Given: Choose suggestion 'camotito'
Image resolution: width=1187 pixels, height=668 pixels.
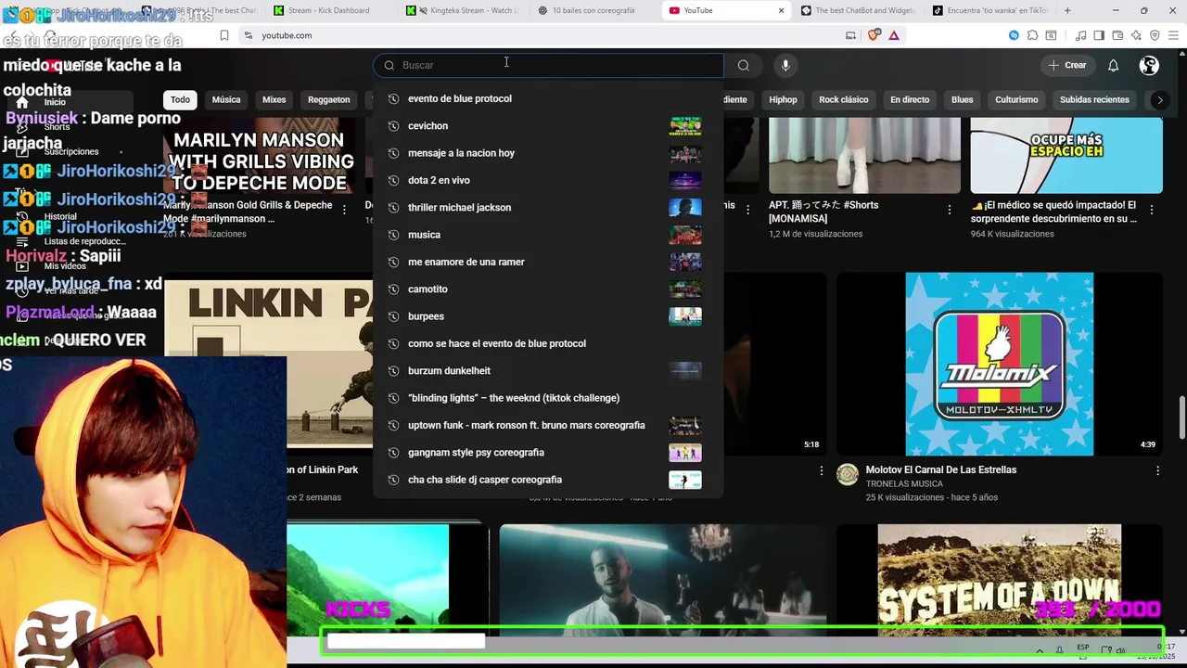Looking at the screenshot, I should [x=548, y=289].
